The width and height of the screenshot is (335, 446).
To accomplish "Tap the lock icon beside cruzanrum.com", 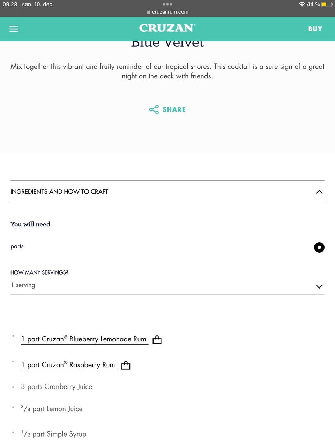I will point(149,12).
